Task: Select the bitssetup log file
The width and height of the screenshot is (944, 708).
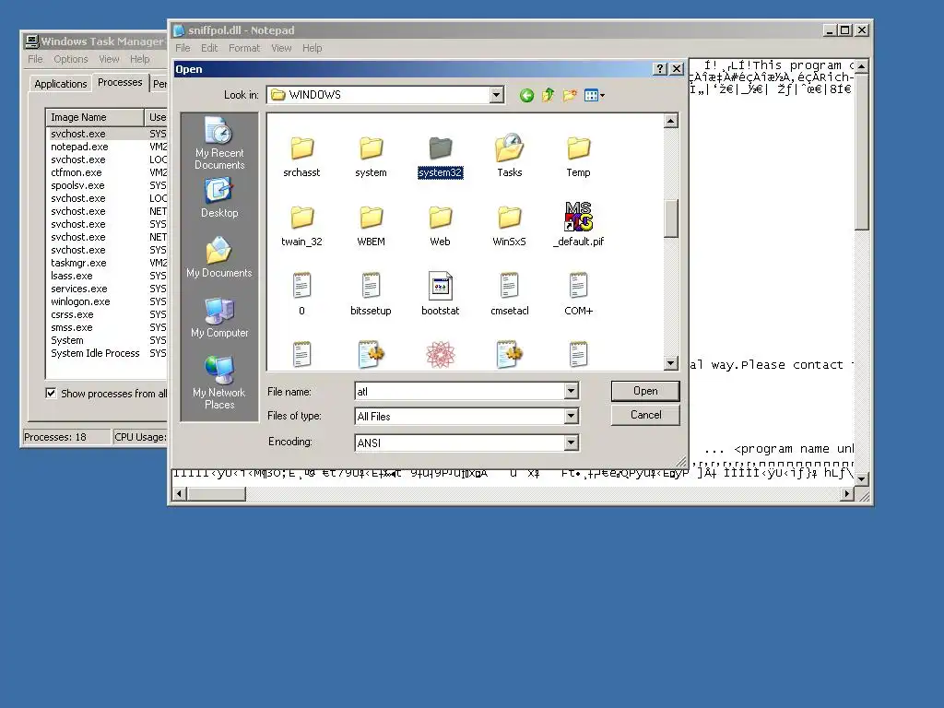Action: tap(371, 294)
